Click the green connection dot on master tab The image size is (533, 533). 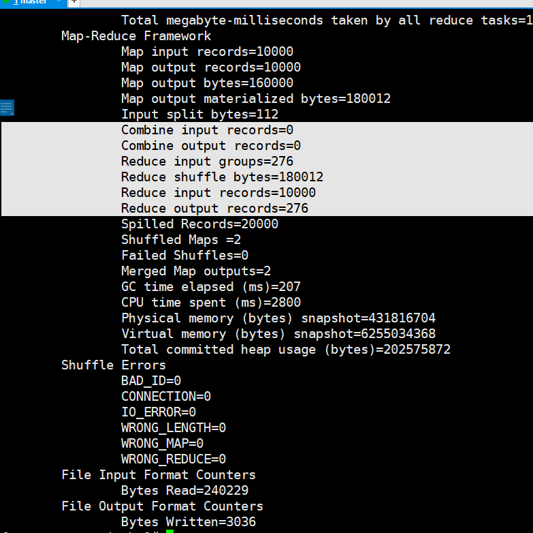tap(7, 2)
